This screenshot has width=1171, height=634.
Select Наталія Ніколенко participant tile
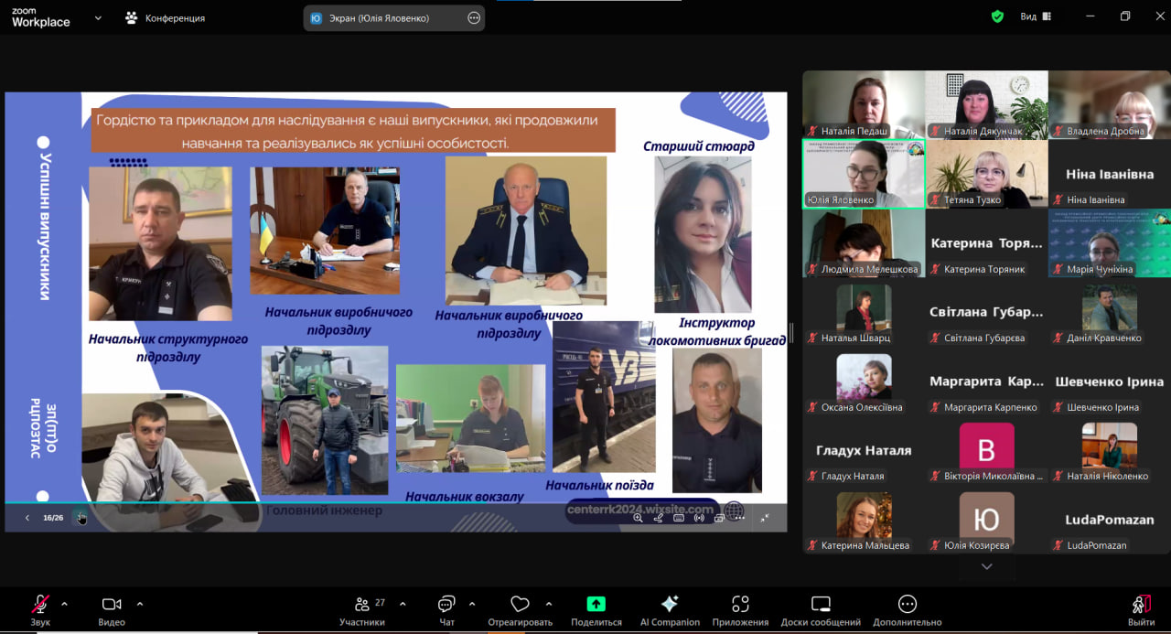pyautogui.click(x=1110, y=450)
